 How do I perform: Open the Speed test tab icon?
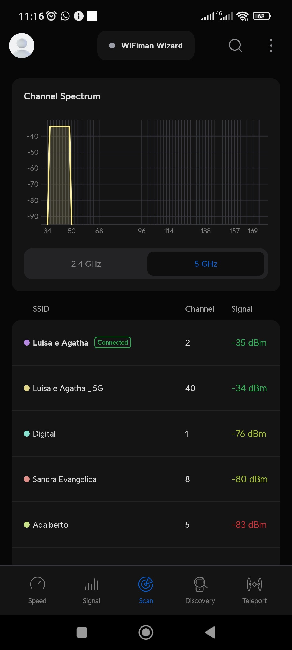(37, 584)
